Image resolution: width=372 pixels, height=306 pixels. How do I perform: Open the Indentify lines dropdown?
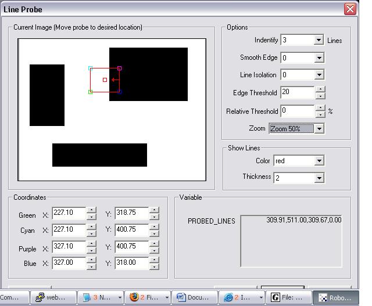[x=319, y=40]
